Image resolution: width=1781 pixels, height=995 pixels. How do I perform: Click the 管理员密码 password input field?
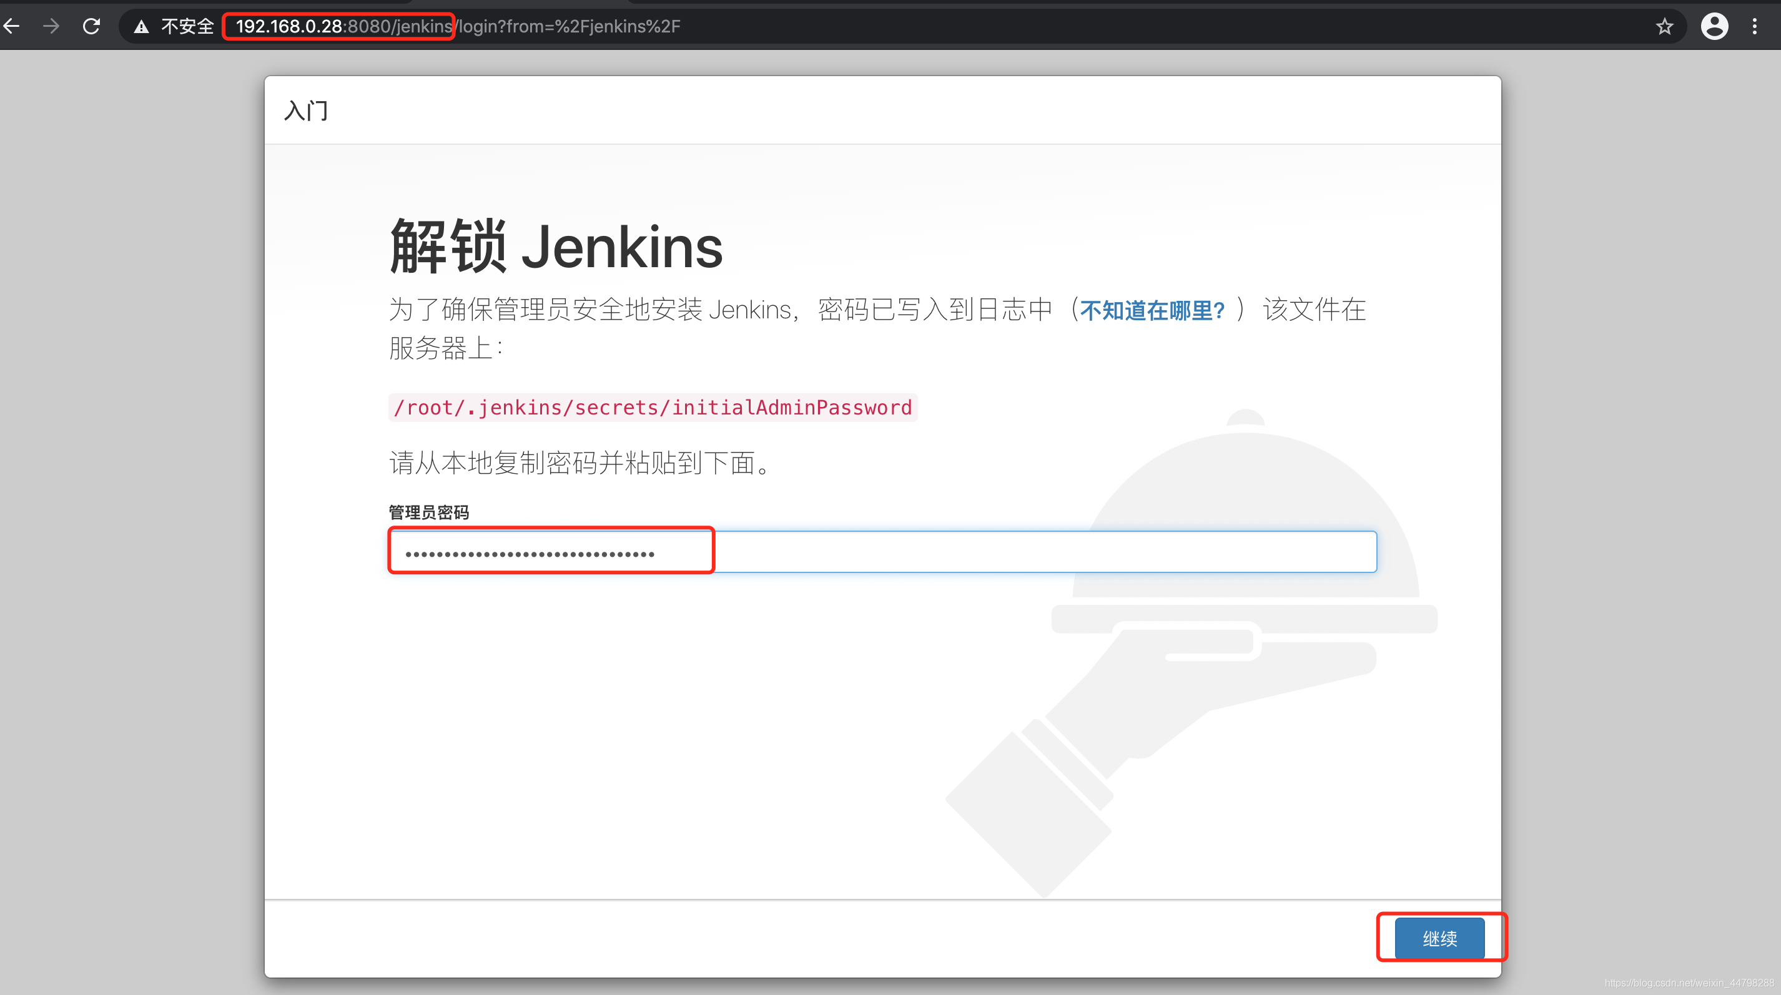882,551
